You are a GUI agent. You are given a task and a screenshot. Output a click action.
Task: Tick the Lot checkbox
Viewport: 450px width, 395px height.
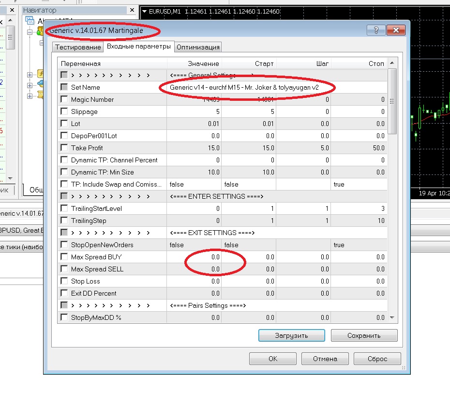pos(64,123)
